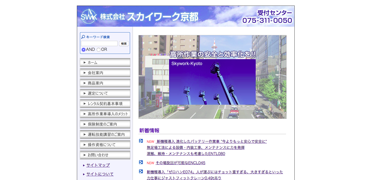Screen dimensions: 371x180
Task: Open the その場旋回が可能なENCL045 link
Action: point(181,163)
